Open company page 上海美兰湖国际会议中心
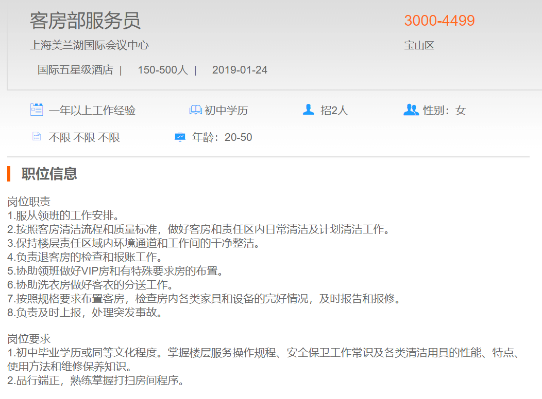 [89, 45]
